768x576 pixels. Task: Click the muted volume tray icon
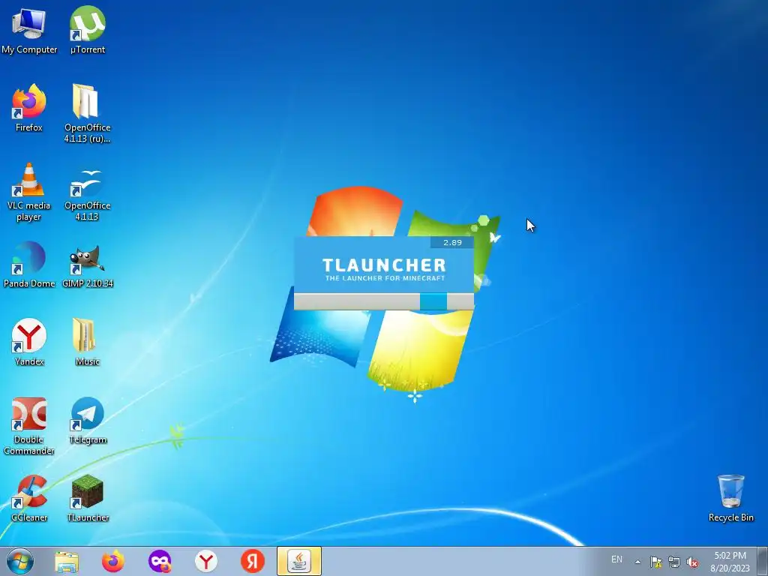pyautogui.click(x=692, y=562)
